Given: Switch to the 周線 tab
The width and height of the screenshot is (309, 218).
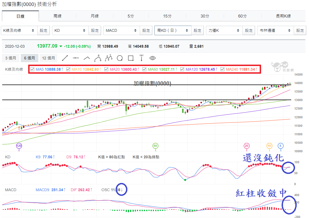Looking at the screenshot, I should pos(58,16).
